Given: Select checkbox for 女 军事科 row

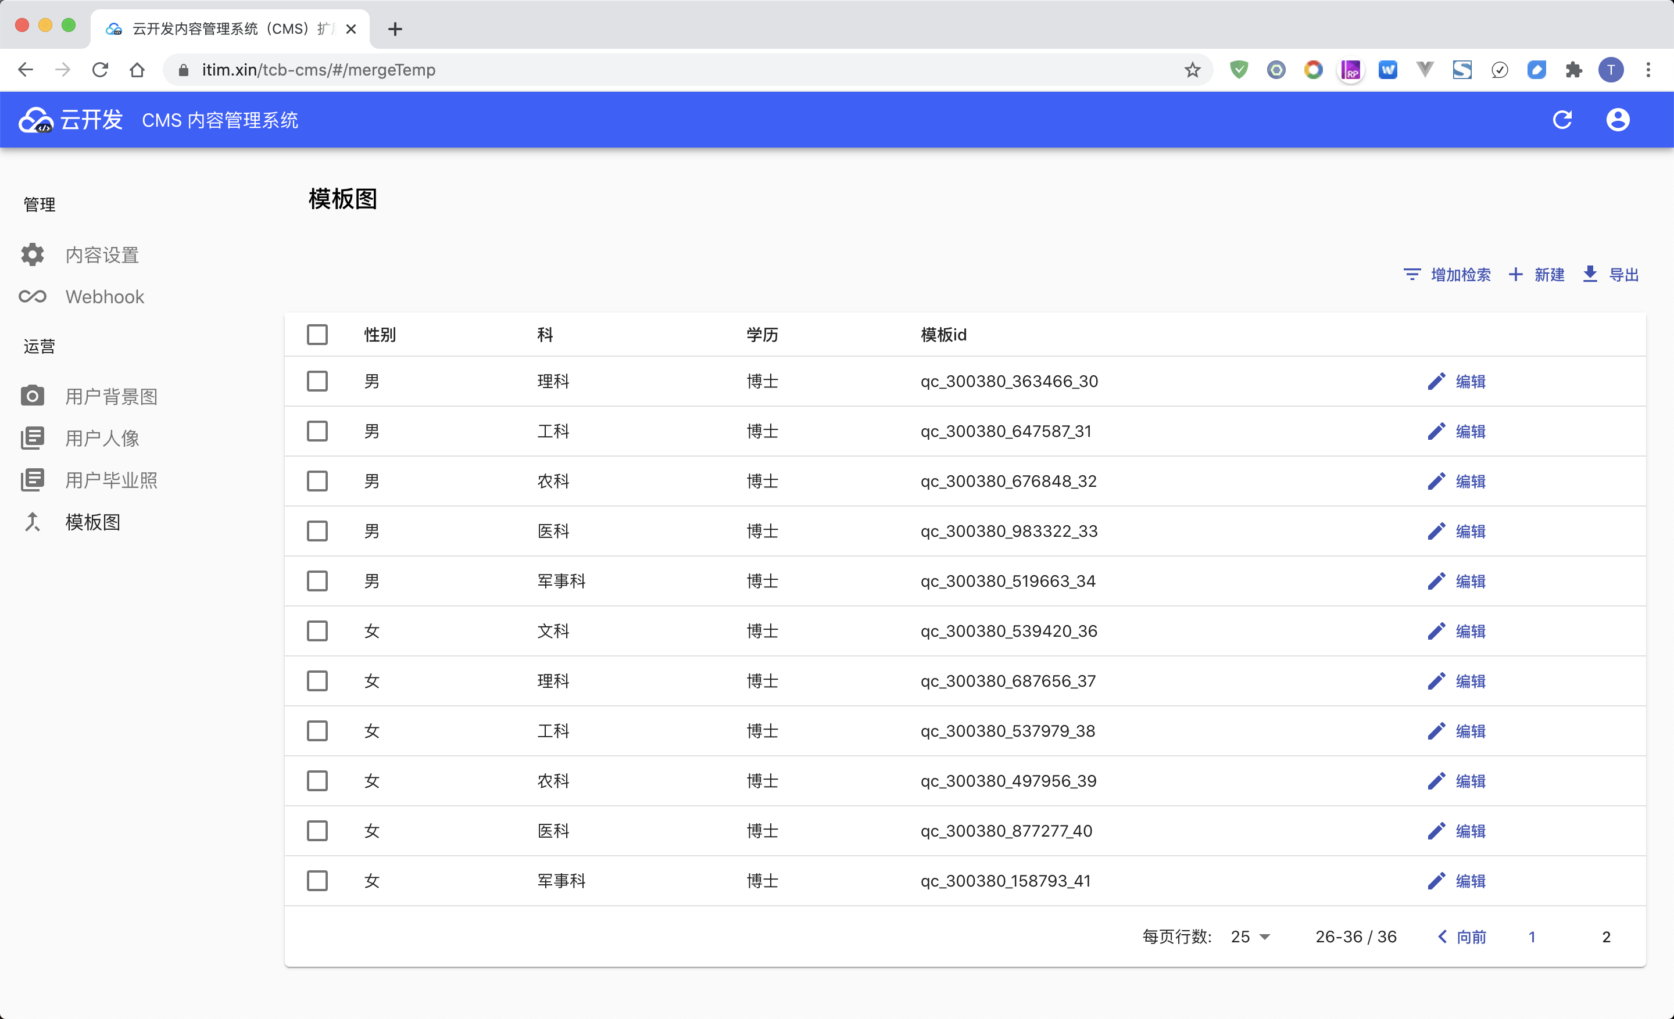Looking at the screenshot, I should (317, 881).
